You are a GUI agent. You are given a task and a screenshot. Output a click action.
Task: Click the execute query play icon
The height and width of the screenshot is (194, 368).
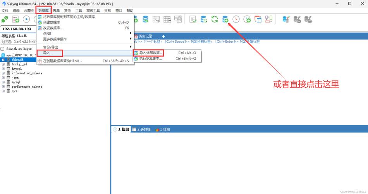[x=26, y=19]
